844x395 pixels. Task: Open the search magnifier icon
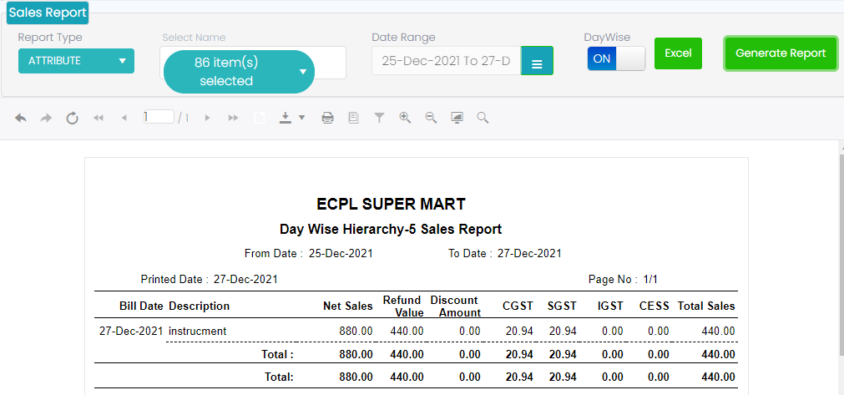tap(483, 119)
